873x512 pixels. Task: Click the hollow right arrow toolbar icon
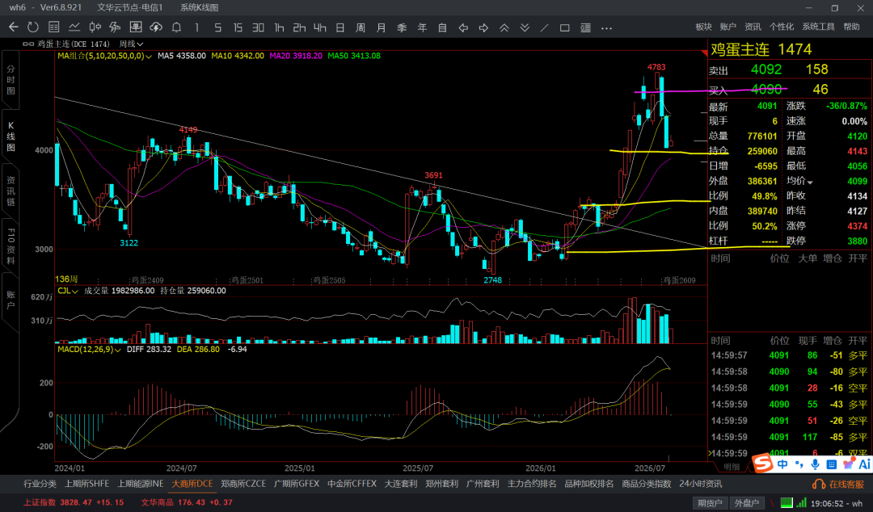tap(483, 27)
